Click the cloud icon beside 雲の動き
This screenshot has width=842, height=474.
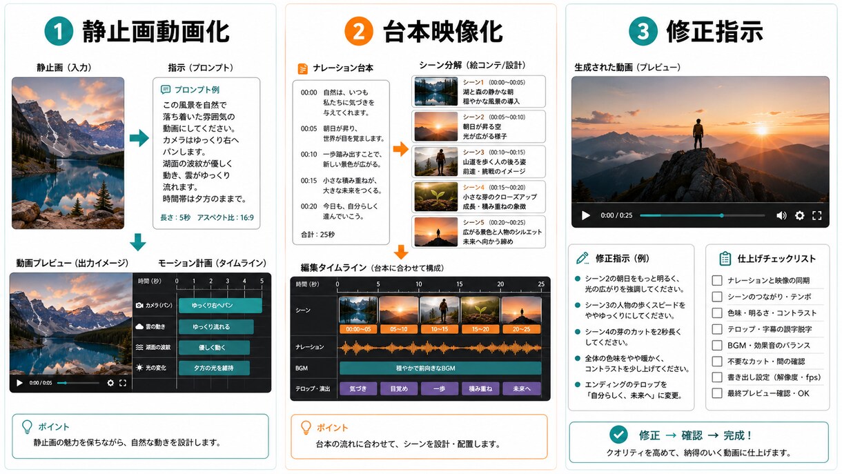pyautogui.click(x=139, y=326)
